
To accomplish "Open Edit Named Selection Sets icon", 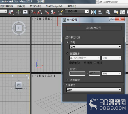I will pos(61,12).
